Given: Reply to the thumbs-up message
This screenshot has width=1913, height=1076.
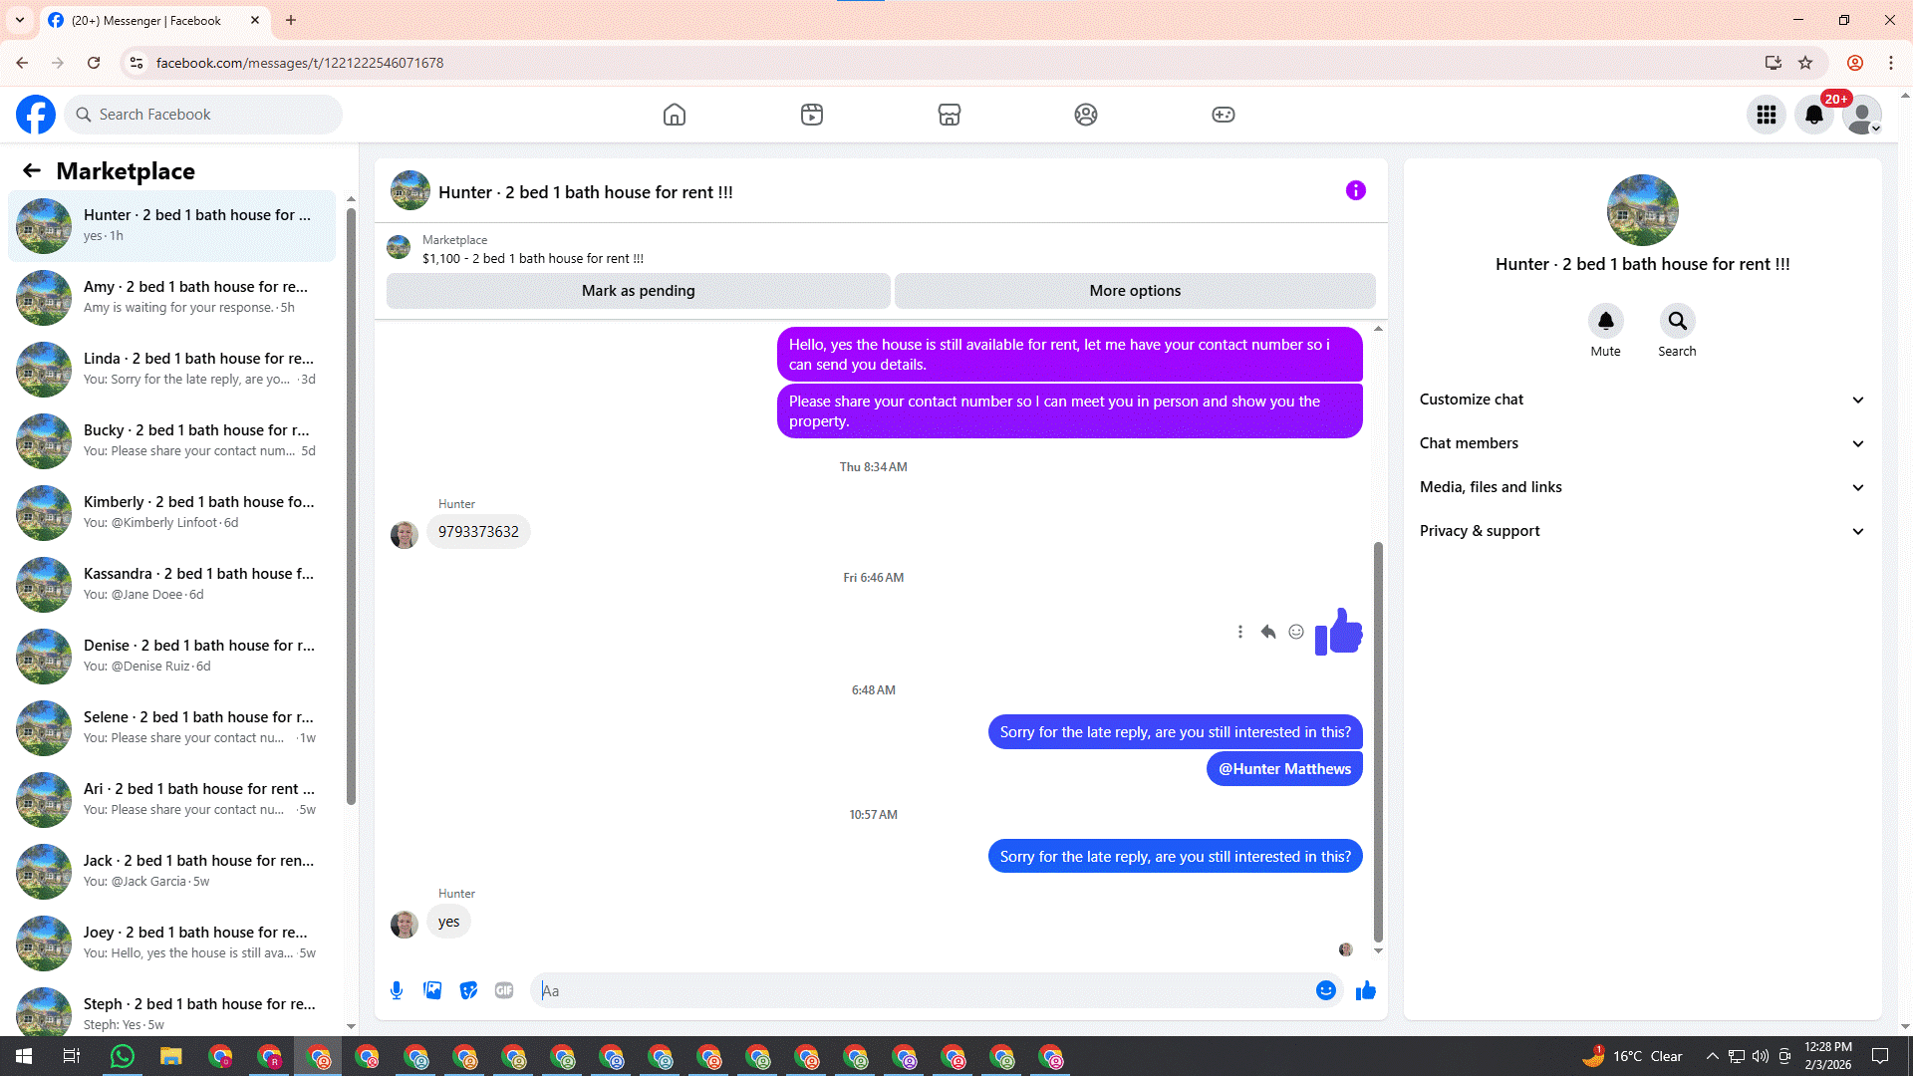Looking at the screenshot, I should pos(1268,632).
